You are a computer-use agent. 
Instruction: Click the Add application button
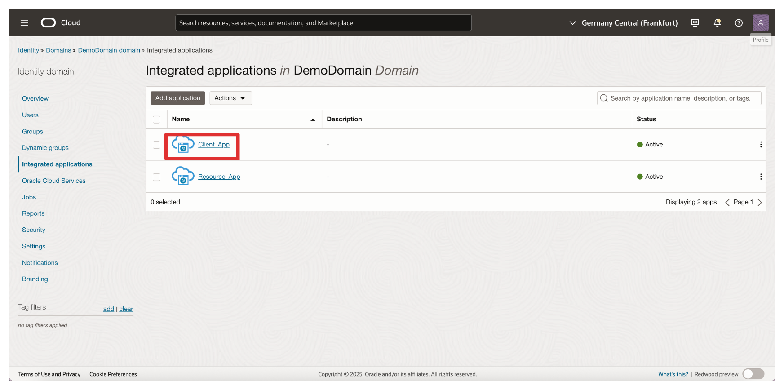pyautogui.click(x=177, y=98)
